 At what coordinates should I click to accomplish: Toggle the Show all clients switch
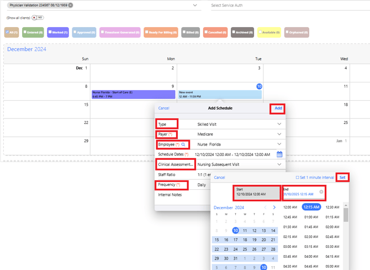(x=37, y=18)
